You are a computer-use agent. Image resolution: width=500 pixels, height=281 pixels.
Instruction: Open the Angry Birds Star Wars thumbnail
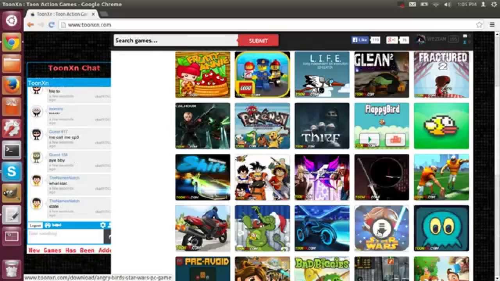tap(382, 228)
